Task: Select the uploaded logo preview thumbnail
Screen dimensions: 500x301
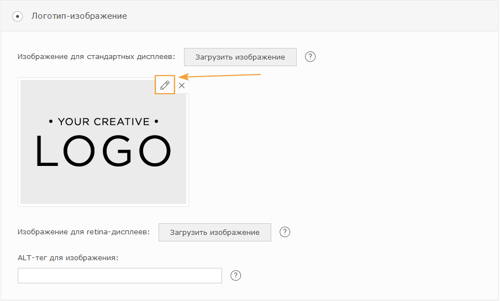Action: [x=103, y=142]
